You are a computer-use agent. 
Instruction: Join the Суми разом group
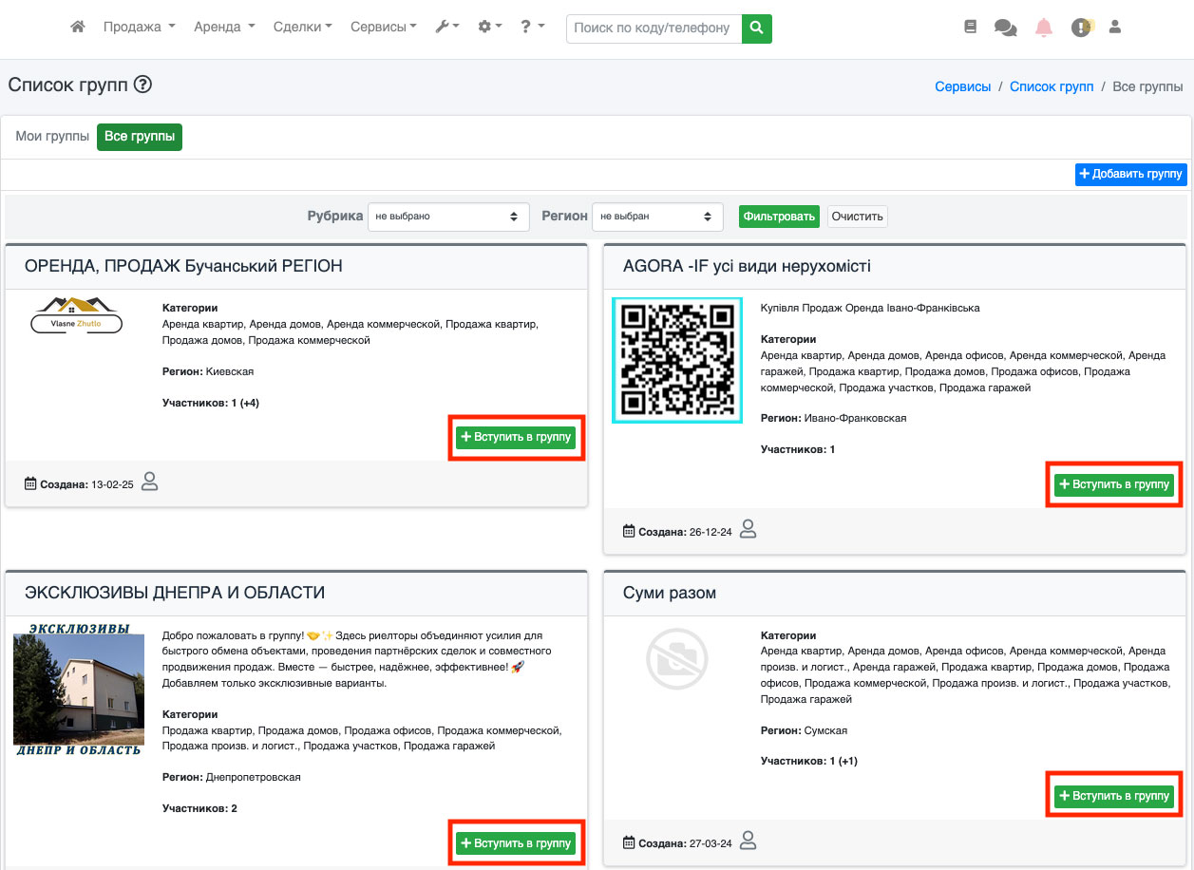point(1114,796)
